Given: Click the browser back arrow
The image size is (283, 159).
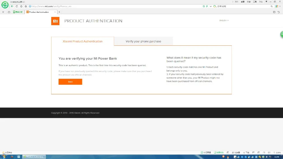Looking at the screenshot, I should coord(12,6).
